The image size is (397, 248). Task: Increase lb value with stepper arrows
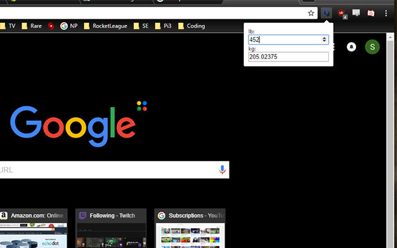[324, 38]
